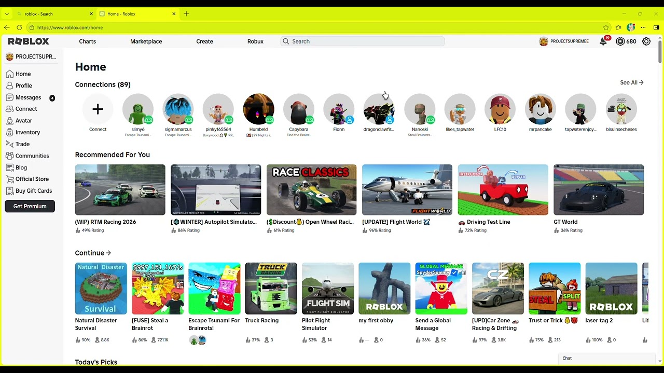The width and height of the screenshot is (664, 373).
Task: Open Open Wheel Racing game thumbnail
Action: [311, 190]
